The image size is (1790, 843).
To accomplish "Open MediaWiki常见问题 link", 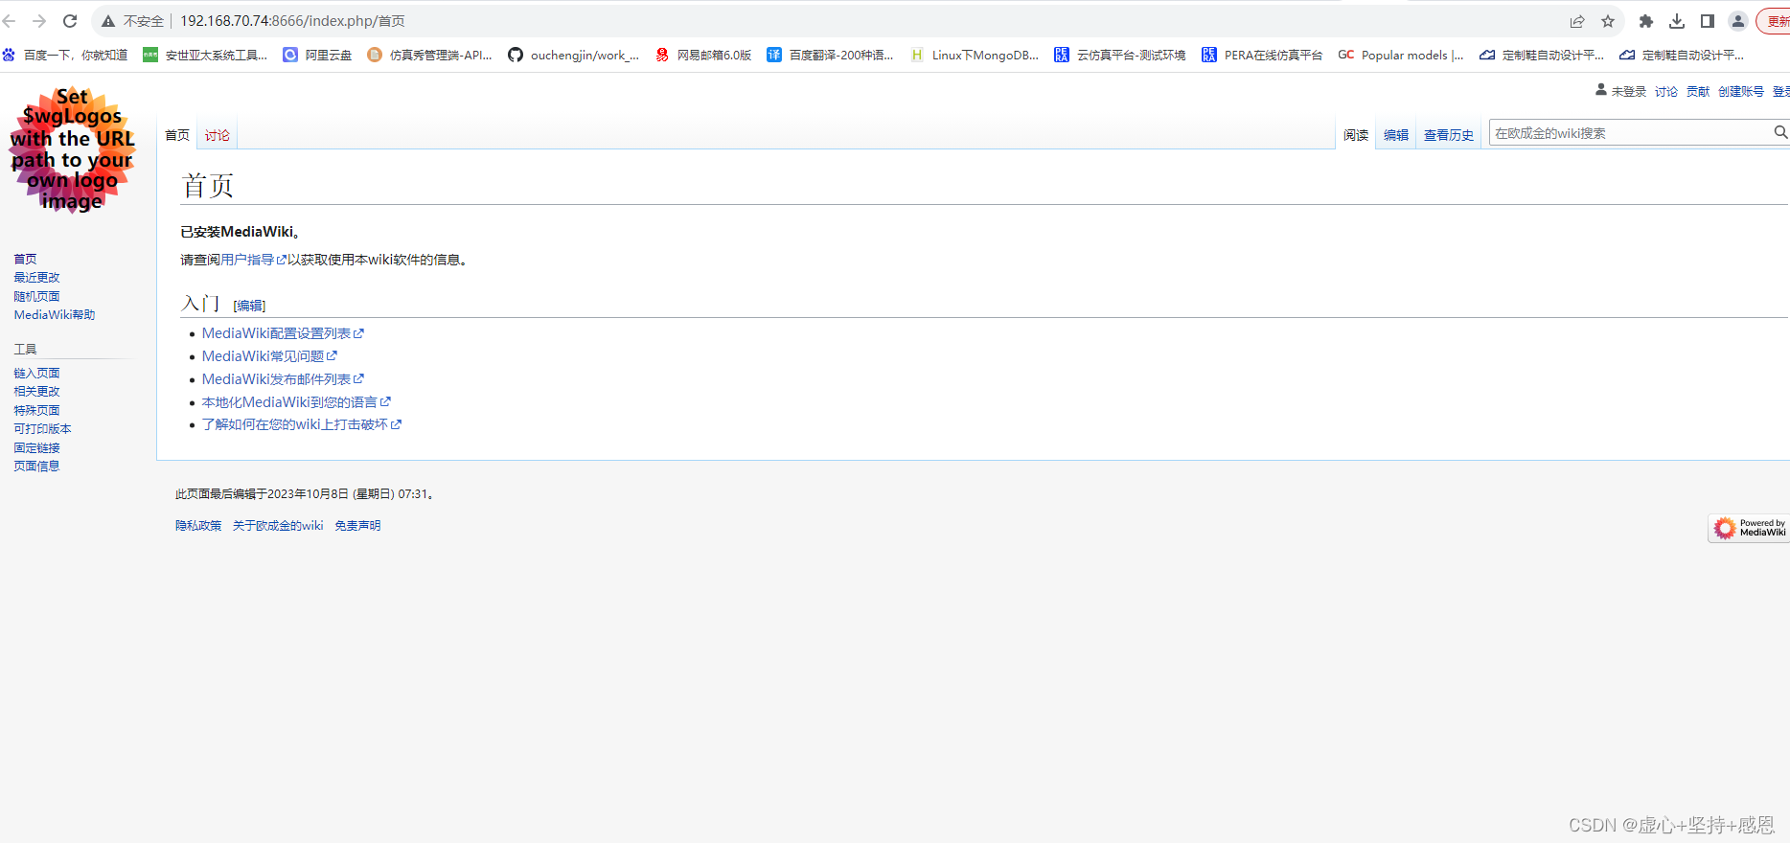I will (269, 356).
